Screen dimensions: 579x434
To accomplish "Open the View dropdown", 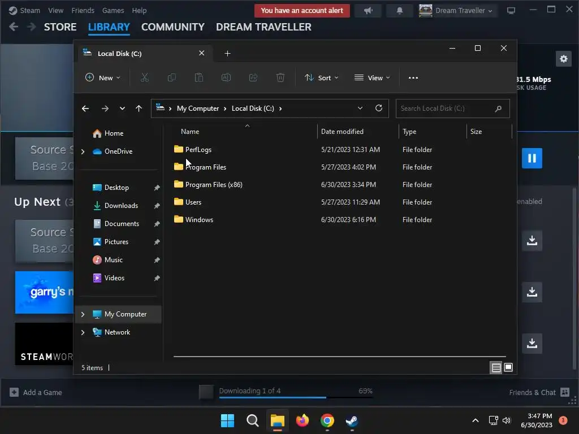I will point(372,78).
